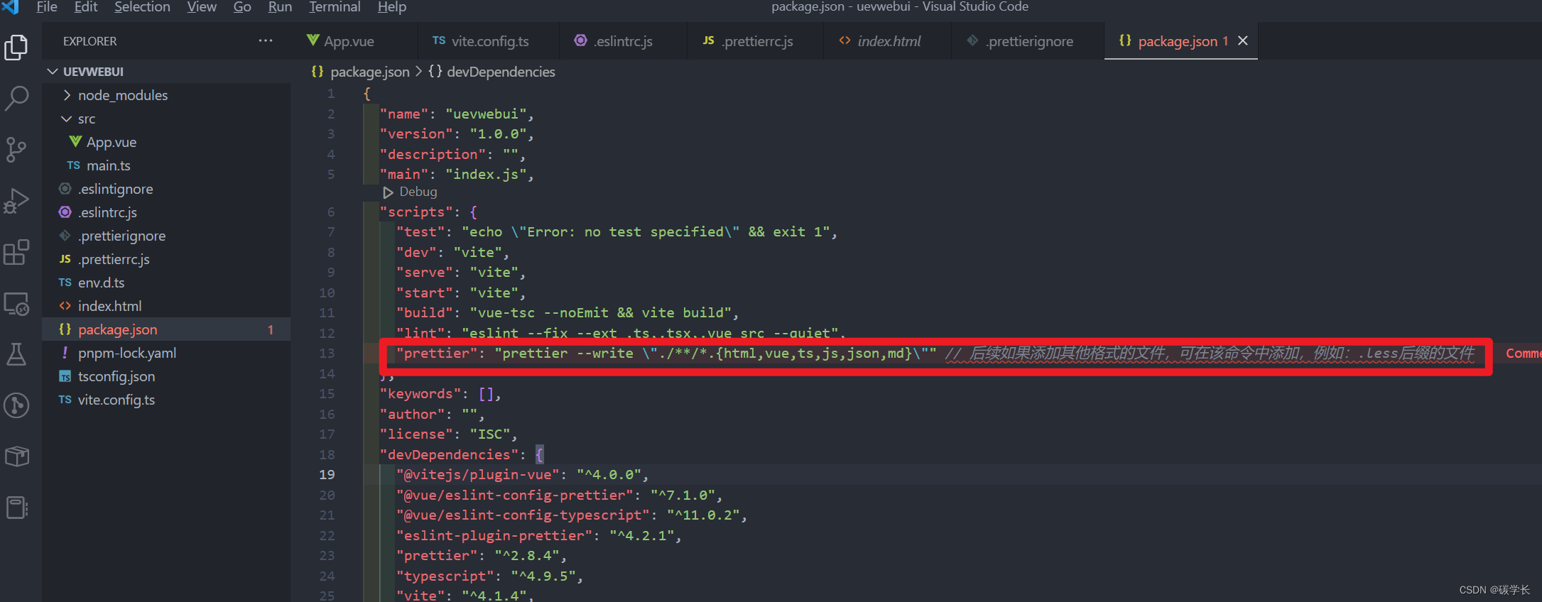Open the Help menu
The image size is (1542, 602).
(x=392, y=7)
